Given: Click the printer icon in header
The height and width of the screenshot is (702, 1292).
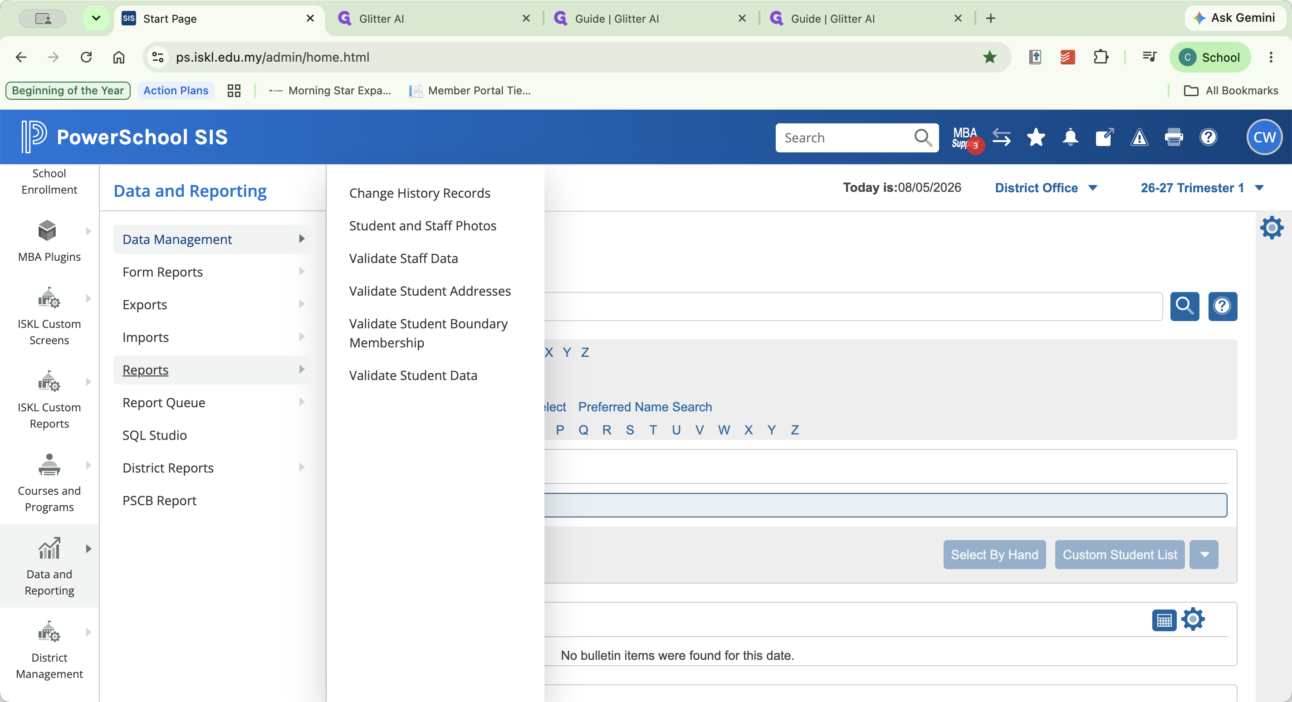Looking at the screenshot, I should tap(1174, 137).
